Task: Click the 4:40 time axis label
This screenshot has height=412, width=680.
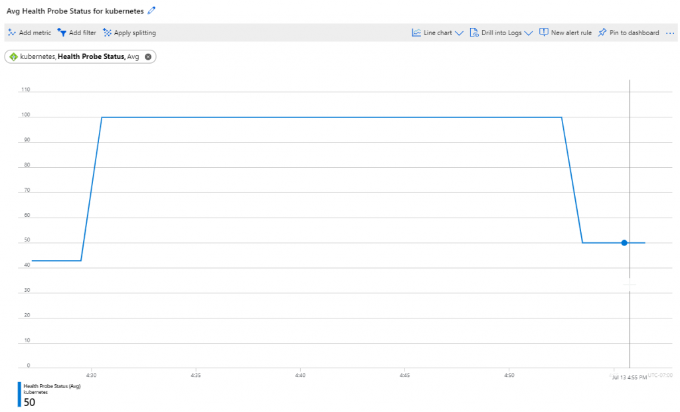Action: [300, 375]
